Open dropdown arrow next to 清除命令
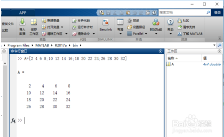224x137 pixels. coord(94,34)
